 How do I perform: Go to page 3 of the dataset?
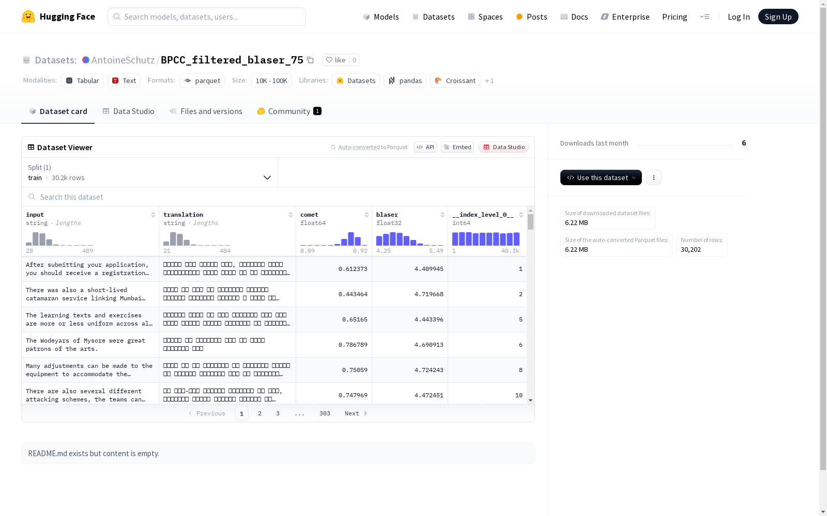[x=278, y=413]
